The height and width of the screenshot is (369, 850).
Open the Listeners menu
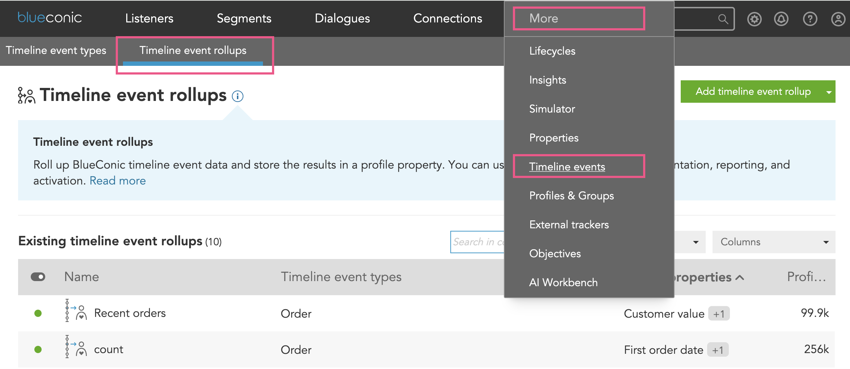point(149,18)
